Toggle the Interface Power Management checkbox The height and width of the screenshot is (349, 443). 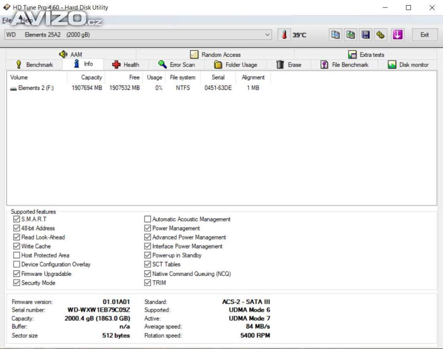(148, 246)
